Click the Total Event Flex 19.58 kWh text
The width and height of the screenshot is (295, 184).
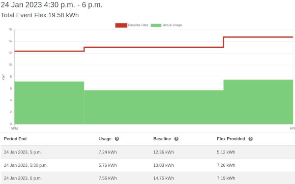point(40,15)
